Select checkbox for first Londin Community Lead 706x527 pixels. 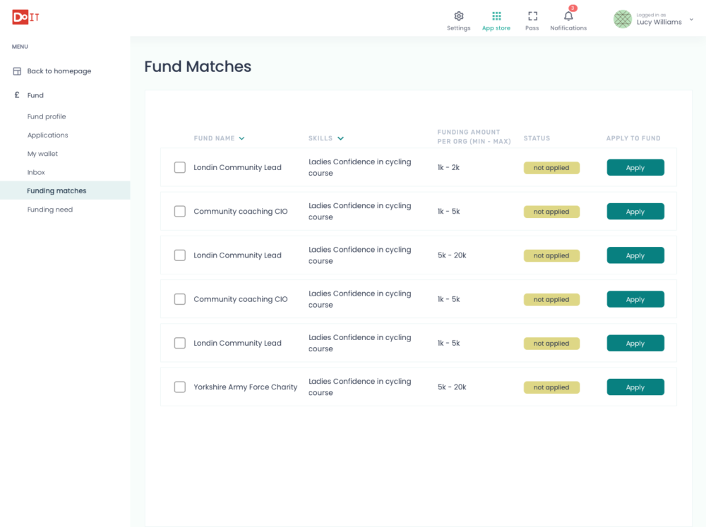(x=180, y=167)
